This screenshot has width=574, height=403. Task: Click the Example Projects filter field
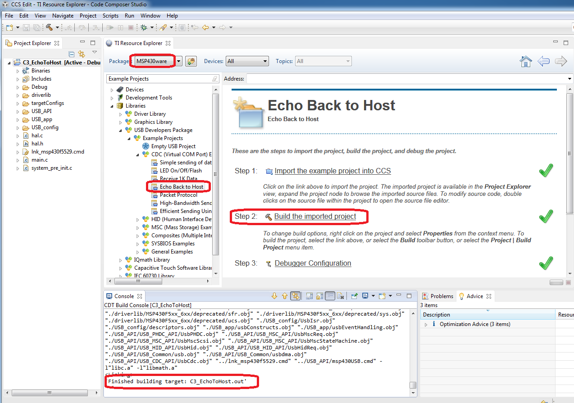pyautogui.click(x=163, y=79)
